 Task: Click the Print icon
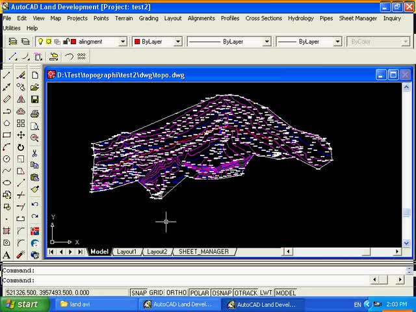(34, 114)
